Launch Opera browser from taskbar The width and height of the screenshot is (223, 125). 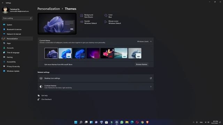pyautogui.click(x=137, y=122)
